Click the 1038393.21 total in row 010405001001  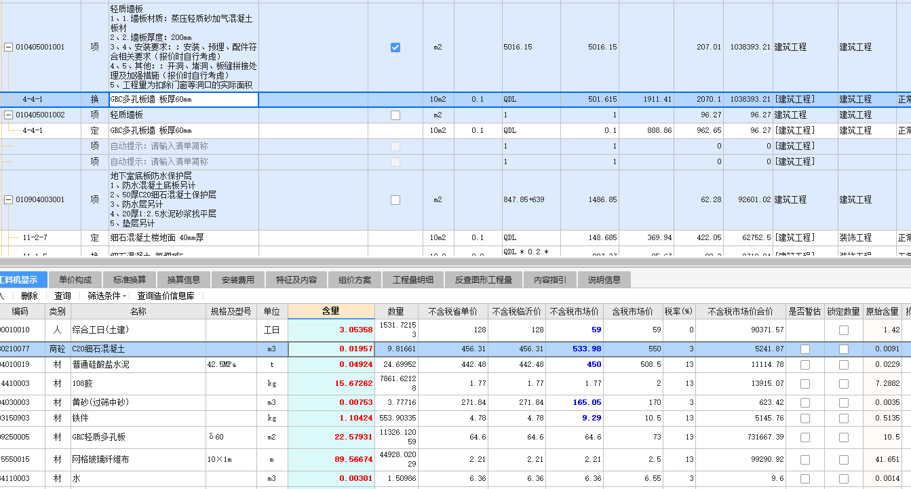tap(748, 47)
